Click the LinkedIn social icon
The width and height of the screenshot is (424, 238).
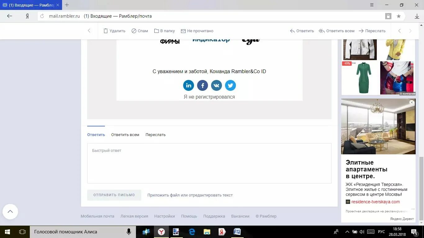pos(188,85)
